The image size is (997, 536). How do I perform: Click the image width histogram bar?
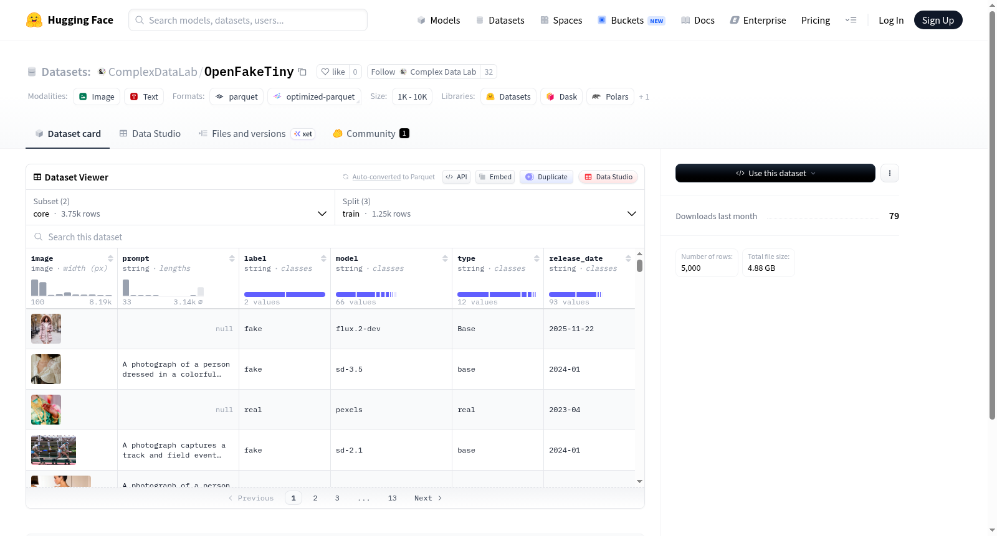coord(72,287)
